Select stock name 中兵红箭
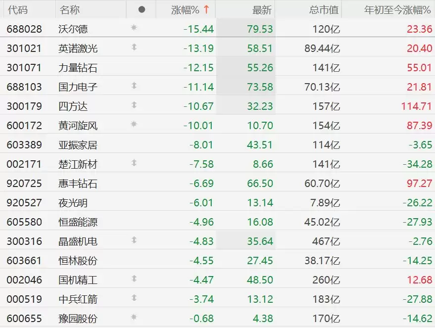This screenshot has height=328, width=435. tap(78, 299)
